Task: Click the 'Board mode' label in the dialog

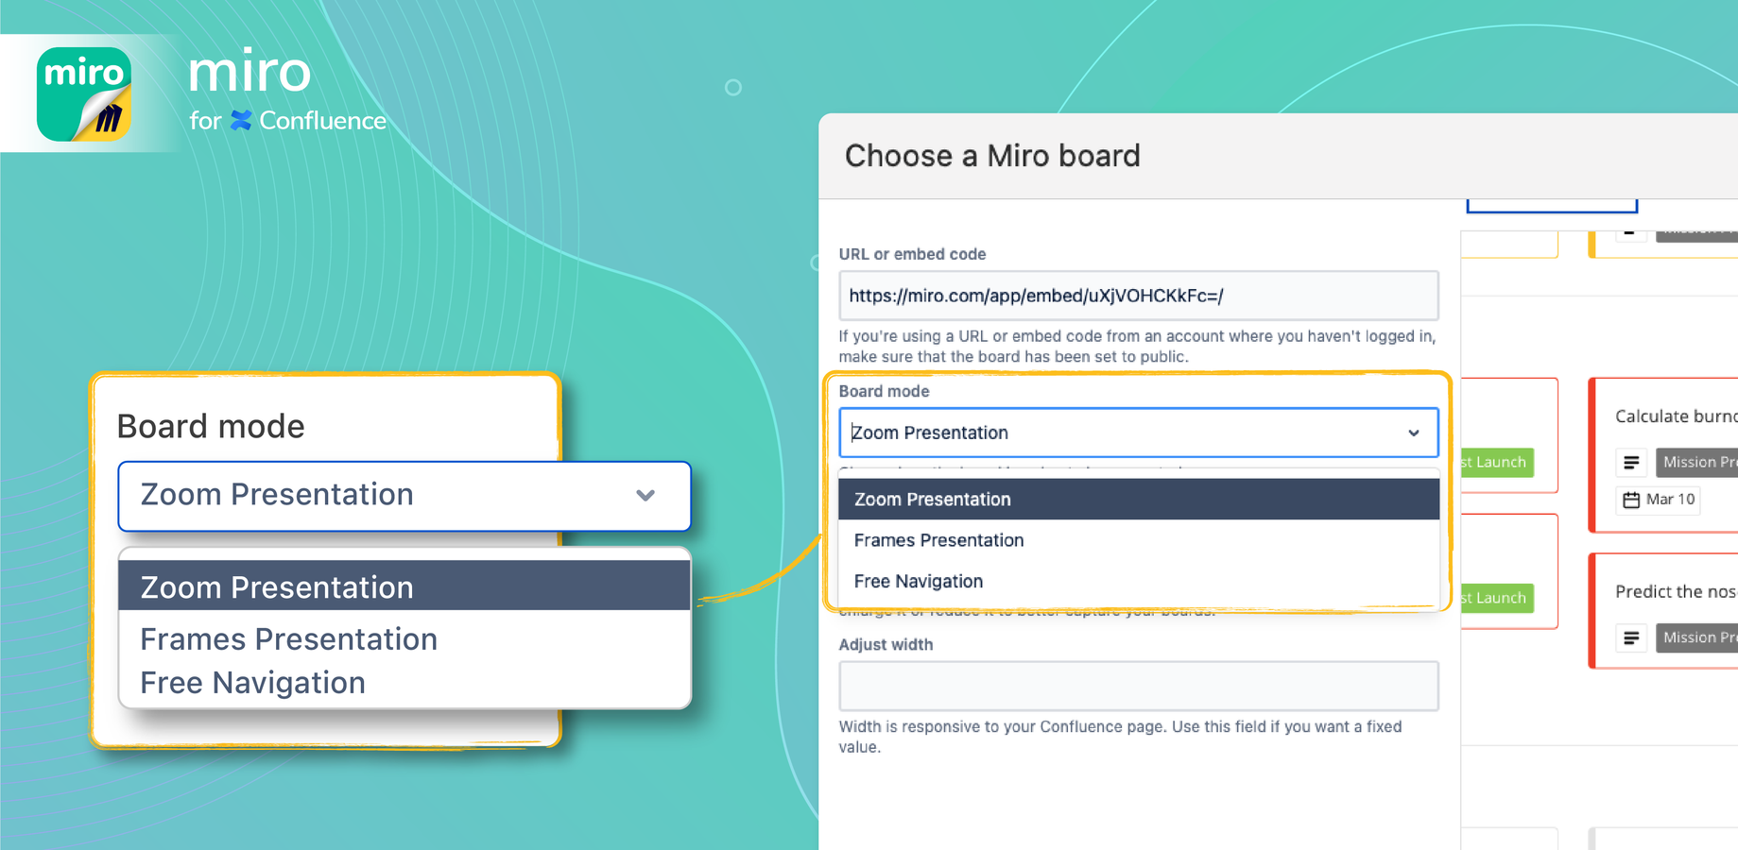Action: [x=884, y=391]
